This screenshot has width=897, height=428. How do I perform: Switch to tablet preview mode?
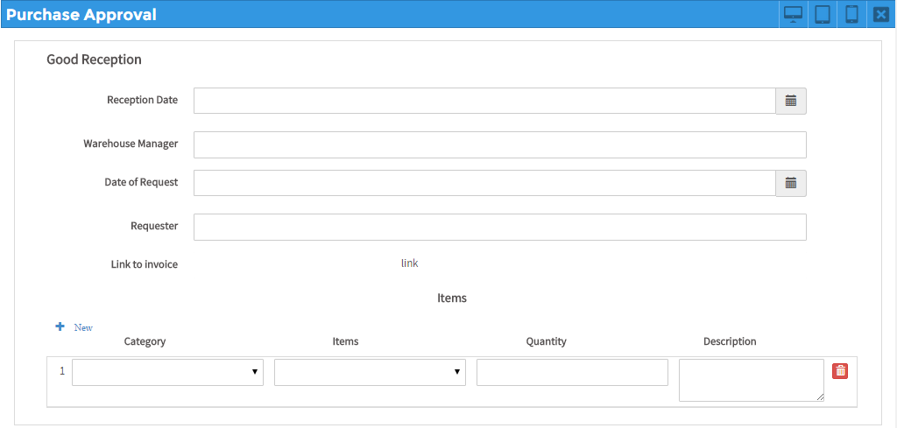pos(823,15)
